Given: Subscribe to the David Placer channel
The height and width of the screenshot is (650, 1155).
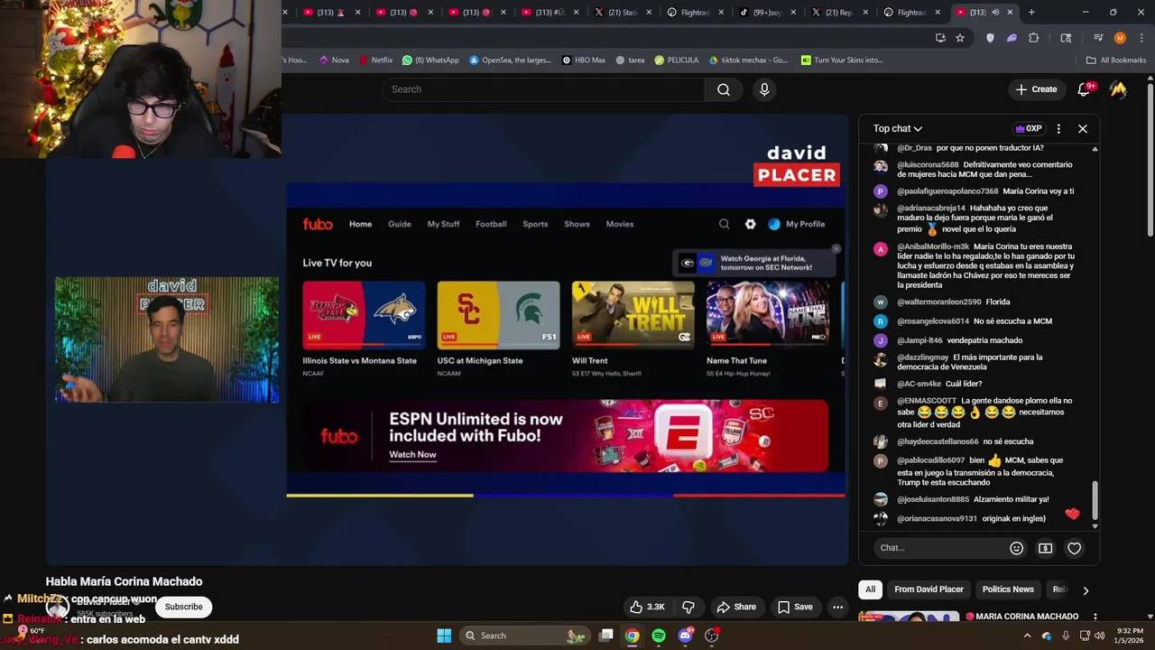Looking at the screenshot, I should [x=183, y=607].
